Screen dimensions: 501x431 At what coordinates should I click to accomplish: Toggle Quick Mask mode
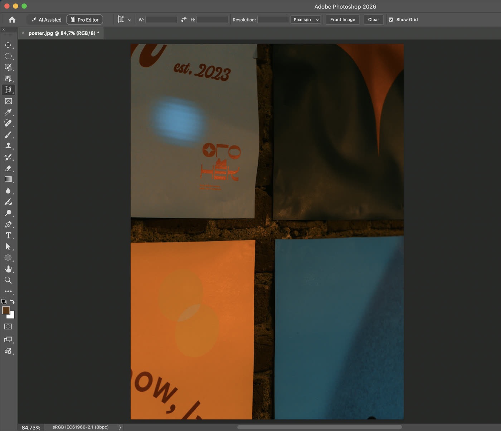coord(8,327)
